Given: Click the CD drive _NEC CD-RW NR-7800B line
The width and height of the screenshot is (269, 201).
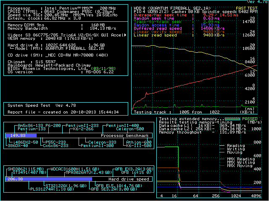Looking at the screenshot, I should point(58,55).
